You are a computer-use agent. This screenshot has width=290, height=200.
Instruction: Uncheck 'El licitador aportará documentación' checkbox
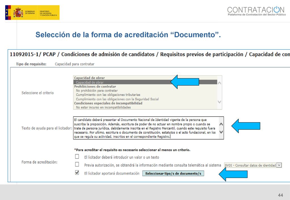[77, 173]
